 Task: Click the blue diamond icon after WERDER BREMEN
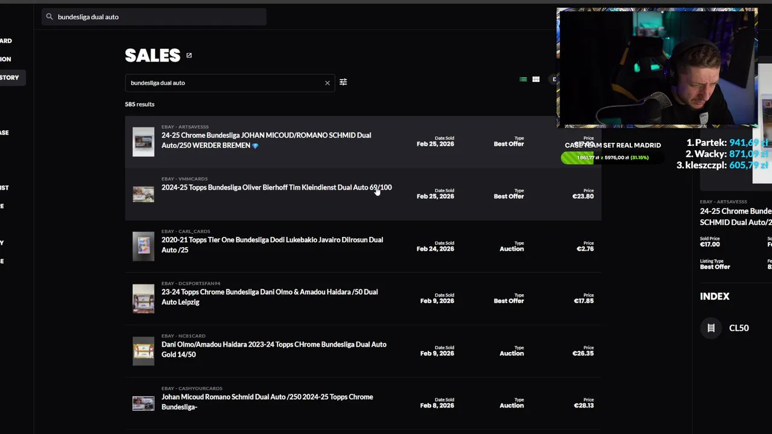click(x=255, y=146)
